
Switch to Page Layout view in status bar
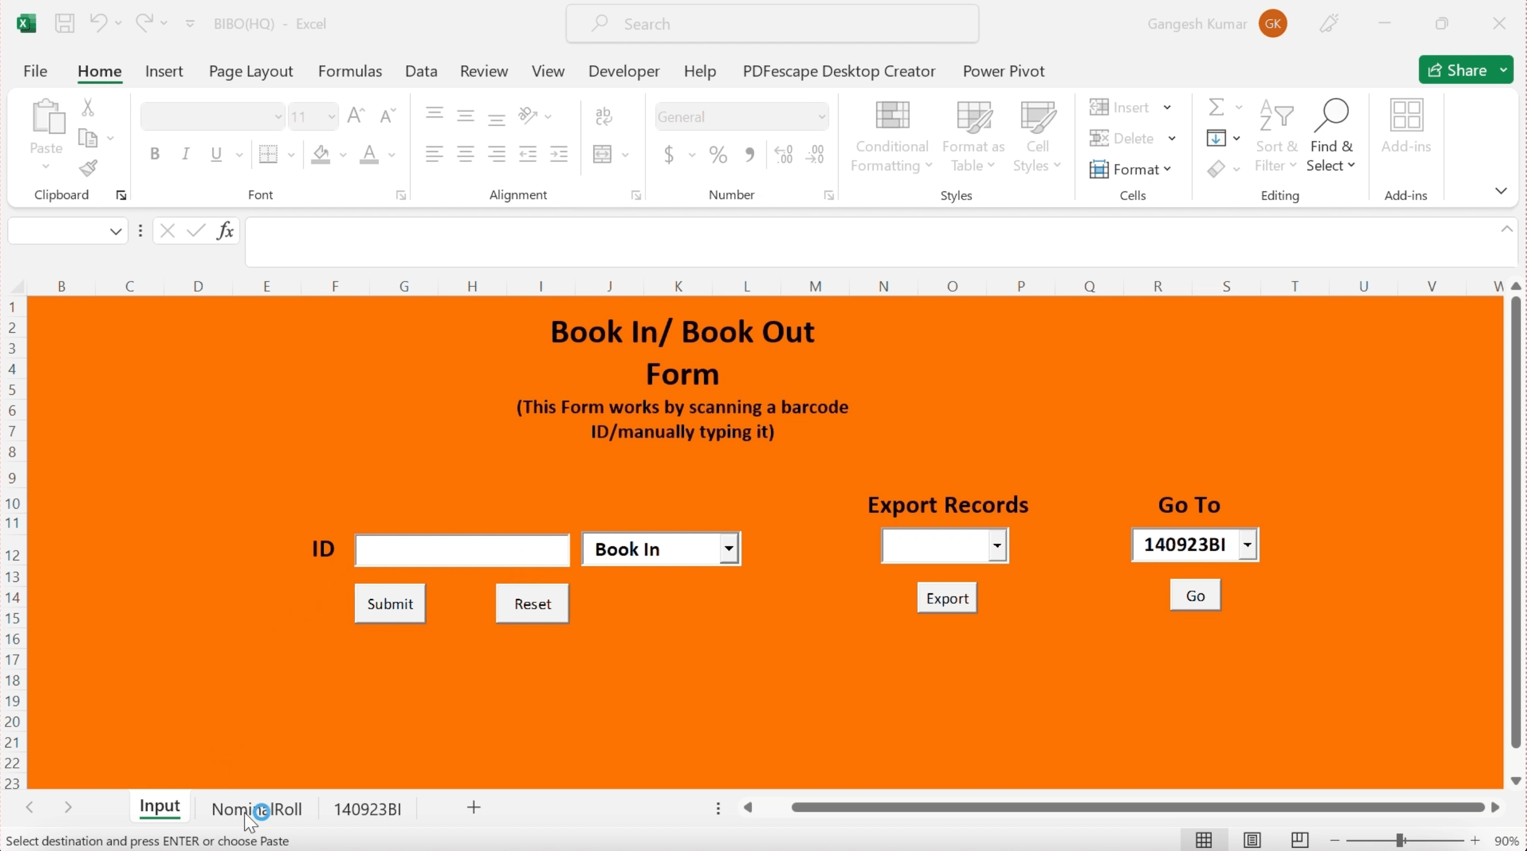pyautogui.click(x=1251, y=840)
